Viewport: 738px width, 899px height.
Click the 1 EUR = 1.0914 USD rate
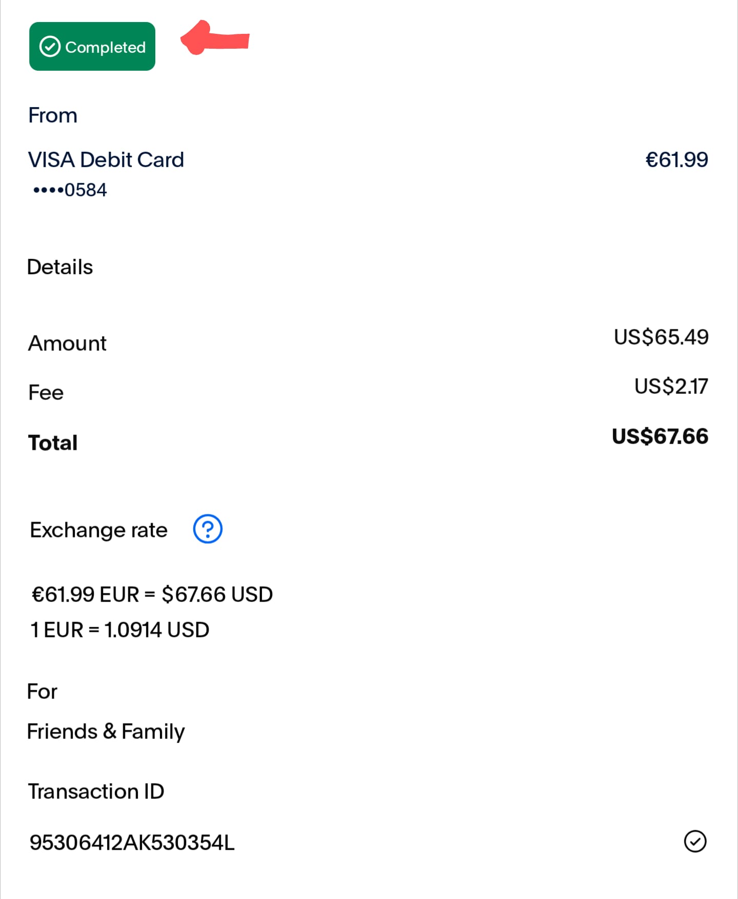point(119,630)
